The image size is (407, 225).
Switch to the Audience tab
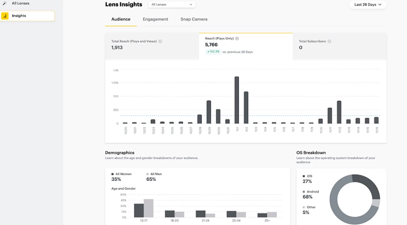pos(121,19)
